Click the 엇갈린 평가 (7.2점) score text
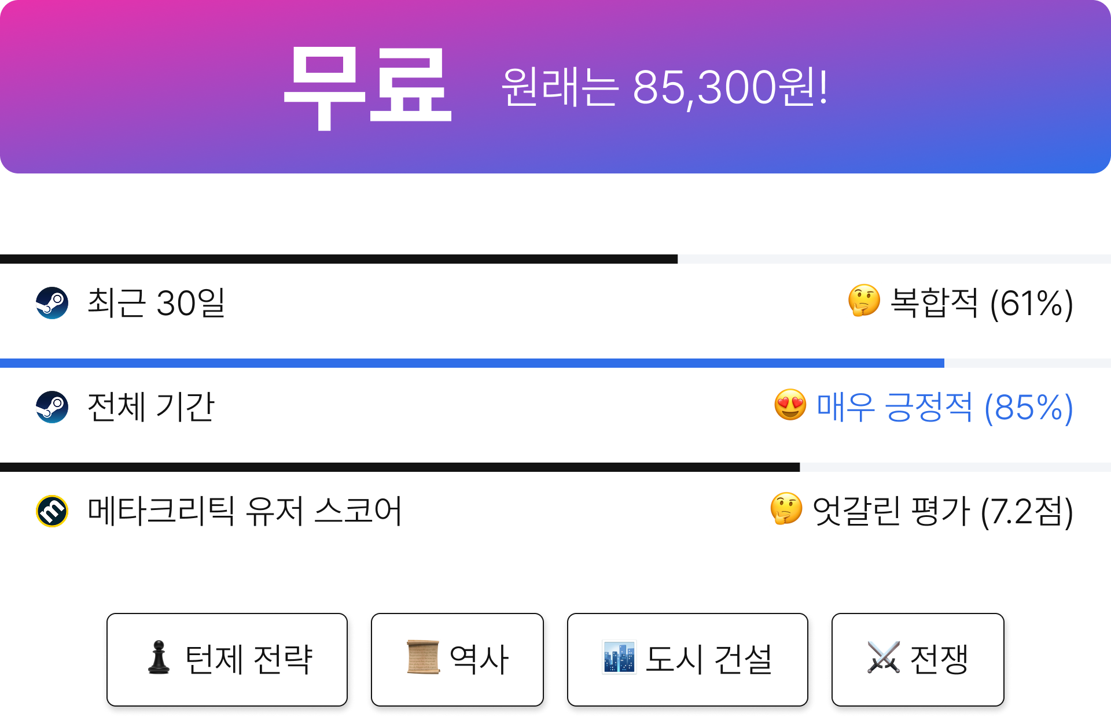 coord(943,511)
